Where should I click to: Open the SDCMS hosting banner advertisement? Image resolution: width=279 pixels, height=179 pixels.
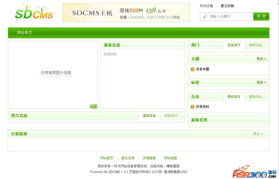126,12
